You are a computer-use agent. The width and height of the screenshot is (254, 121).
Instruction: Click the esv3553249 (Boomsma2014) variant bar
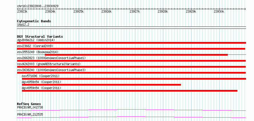pyautogui.click(x=136, y=55)
